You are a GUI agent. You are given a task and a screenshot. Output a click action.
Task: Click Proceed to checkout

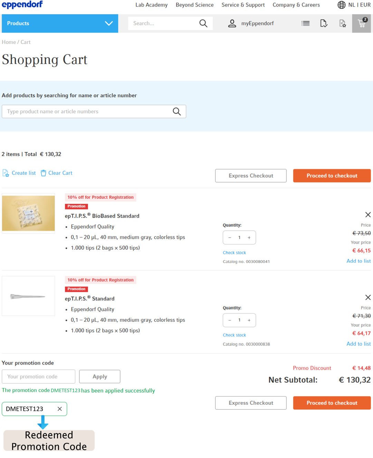332,176
